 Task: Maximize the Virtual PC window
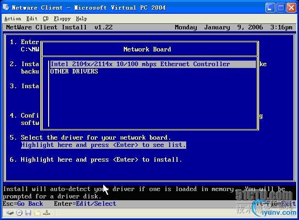point(281,8)
